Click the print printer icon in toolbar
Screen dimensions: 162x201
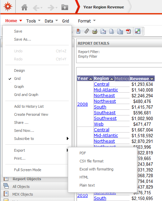(x=95, y=31)
